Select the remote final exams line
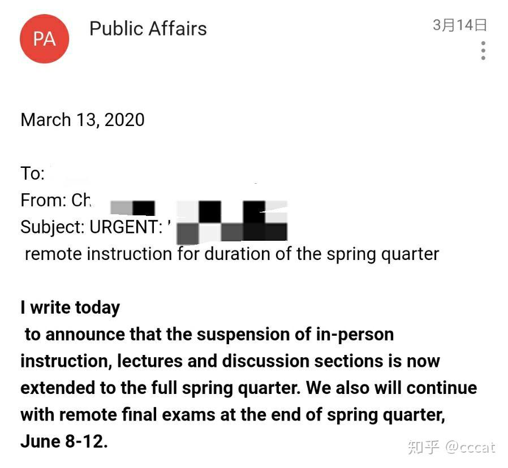The height and width of the screenshot is (468, 508). 233,415
